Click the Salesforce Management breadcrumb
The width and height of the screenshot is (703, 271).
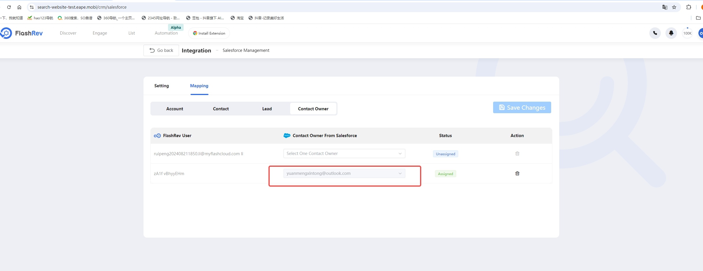(x=246, y=50)
